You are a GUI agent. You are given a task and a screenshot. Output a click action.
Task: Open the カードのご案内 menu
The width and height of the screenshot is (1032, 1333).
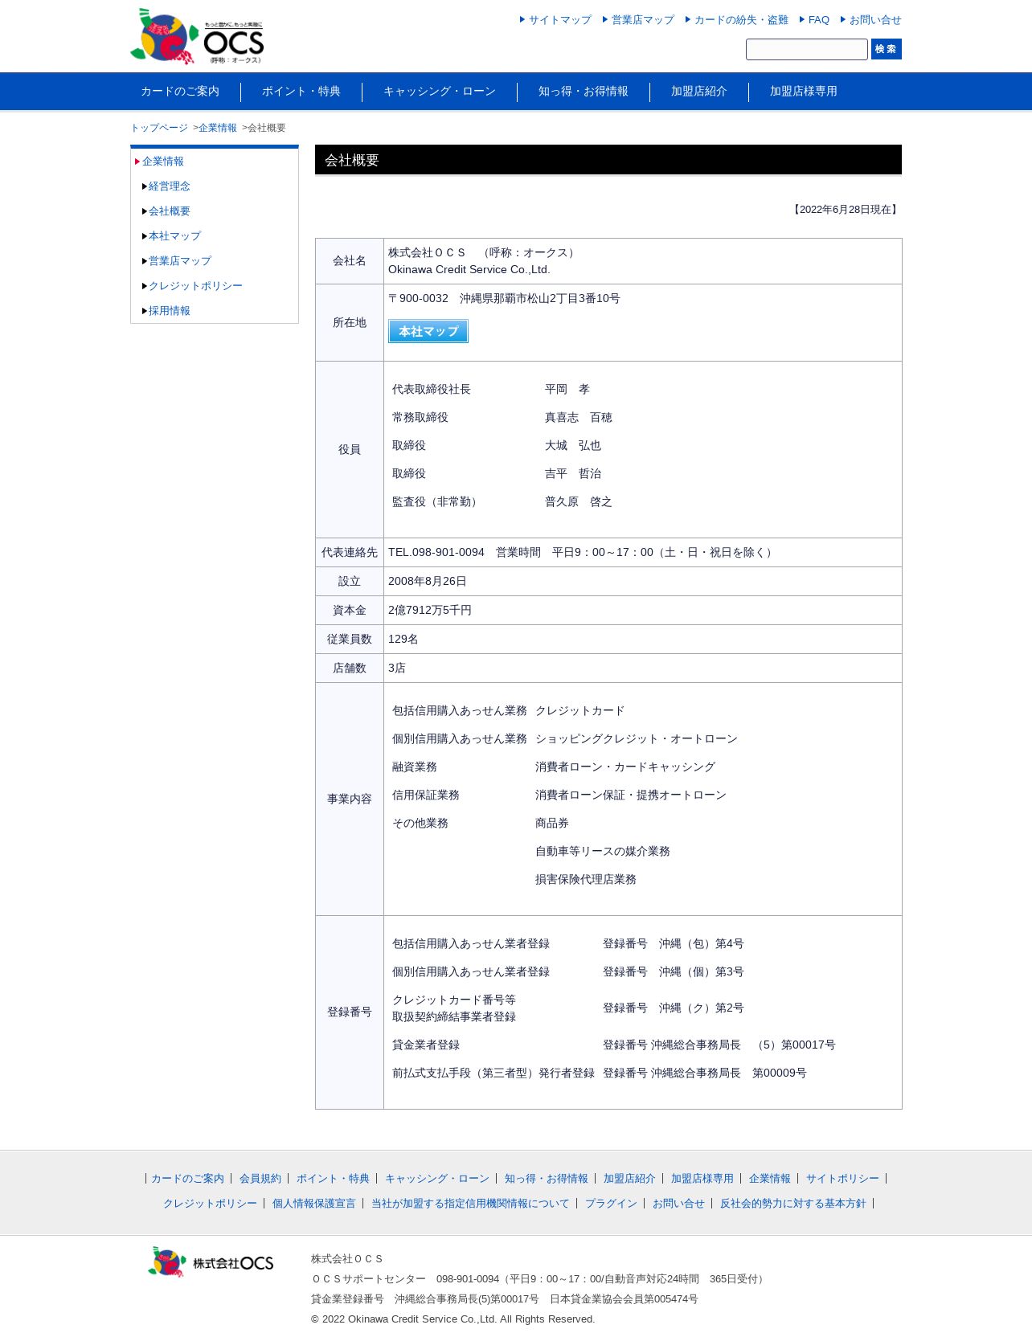coord(180,92)
